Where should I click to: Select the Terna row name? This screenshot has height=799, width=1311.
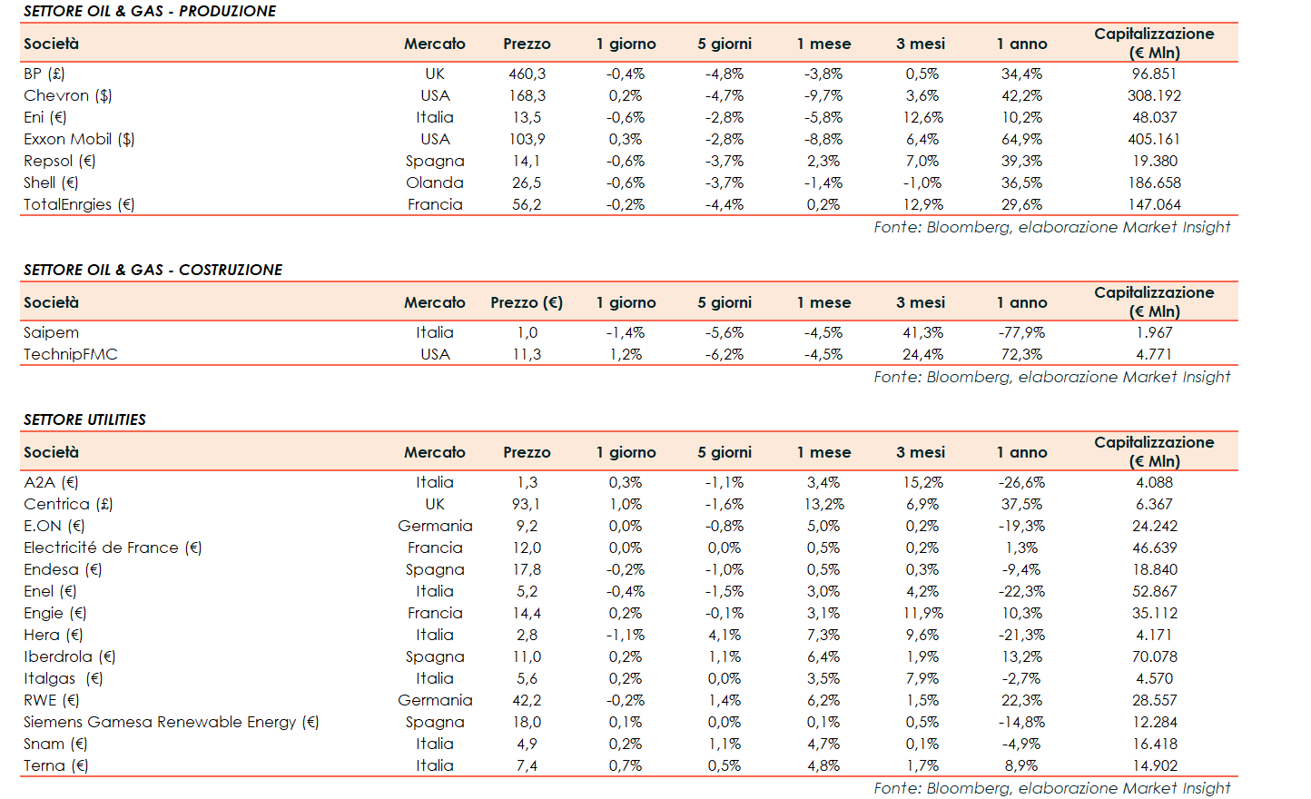coord(55,765)
